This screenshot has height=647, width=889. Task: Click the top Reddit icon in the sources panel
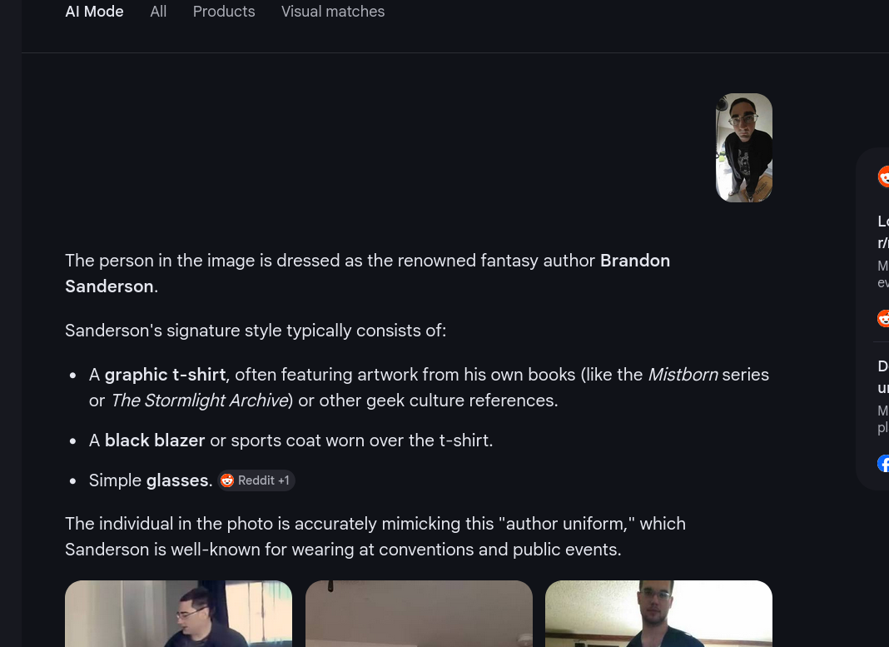coord(884,177)
